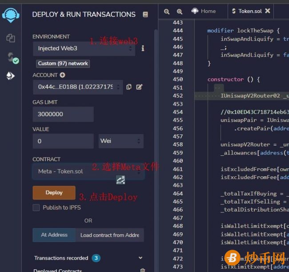
Task: Click the zoom in magnifier icon
Action: pyautogui.click(x=180, y=12)
